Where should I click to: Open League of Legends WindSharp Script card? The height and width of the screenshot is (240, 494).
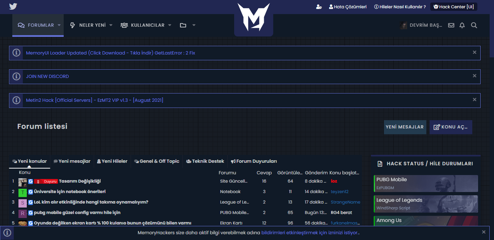(426, 204)
